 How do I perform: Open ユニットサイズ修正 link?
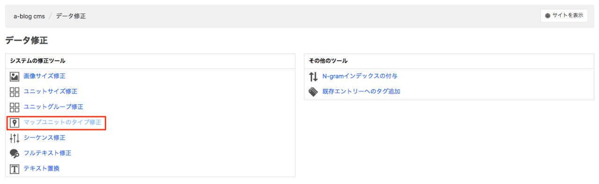point(51,91)
